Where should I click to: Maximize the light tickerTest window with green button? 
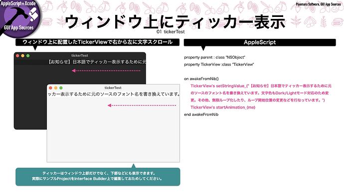[61, 88]
